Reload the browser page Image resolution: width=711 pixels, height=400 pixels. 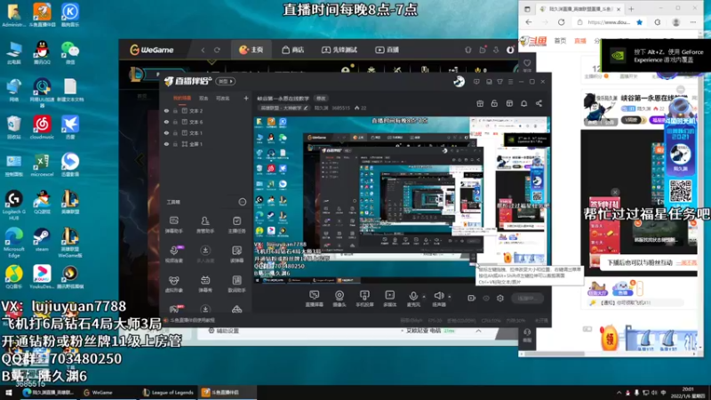562,22
